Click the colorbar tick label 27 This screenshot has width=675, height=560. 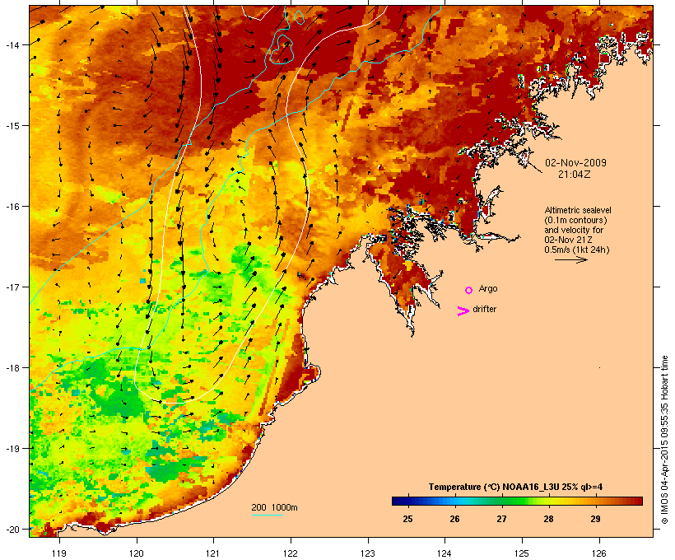point(501,519)
